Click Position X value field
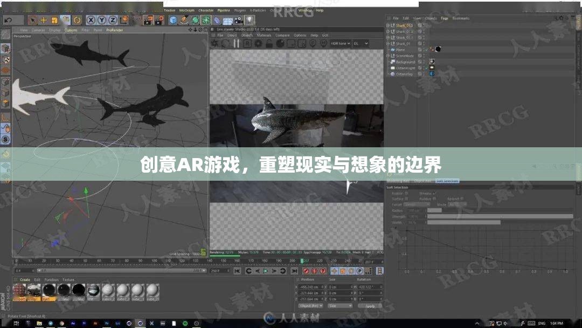The image size is (582, 328). [311, 287]
